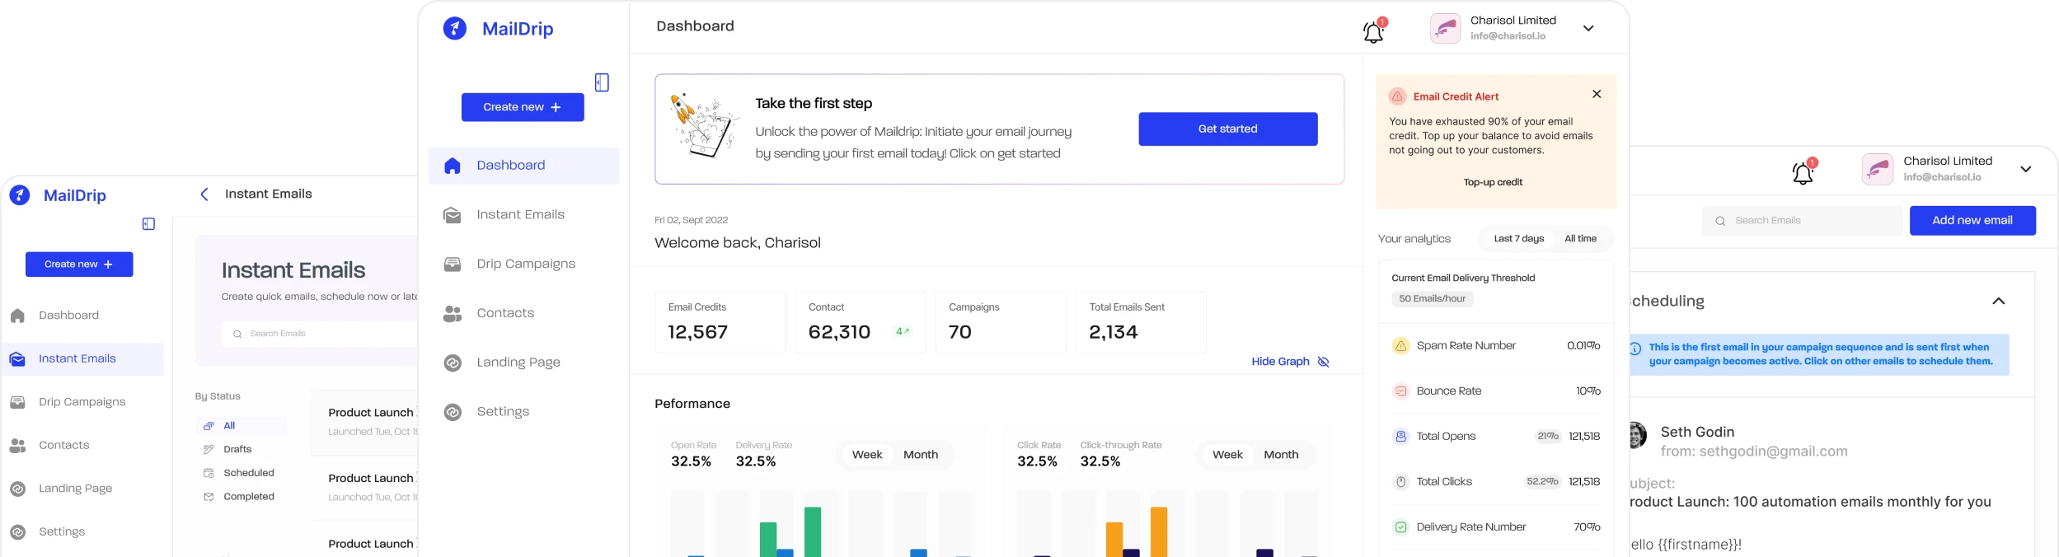The width and height of the screenshot is (2059, 557).
Task: Click Top-up credit link
Action: [1493, 182]
